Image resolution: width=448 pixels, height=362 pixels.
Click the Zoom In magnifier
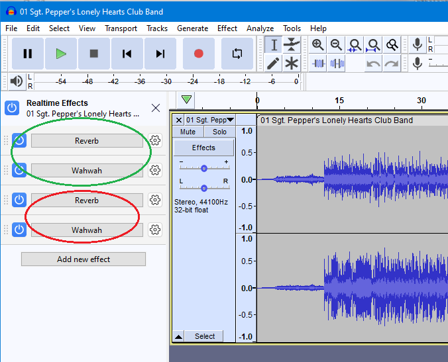tap(317, 45)
